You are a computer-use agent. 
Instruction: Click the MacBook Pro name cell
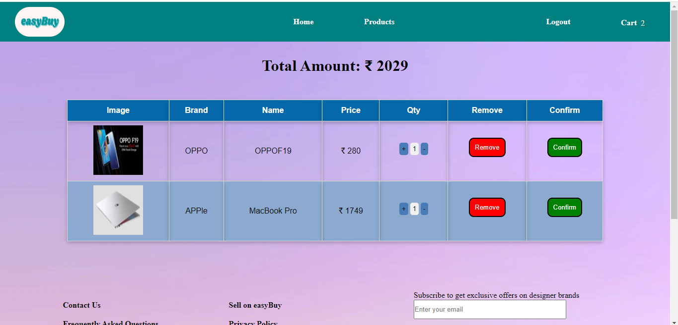pos(273,211)
